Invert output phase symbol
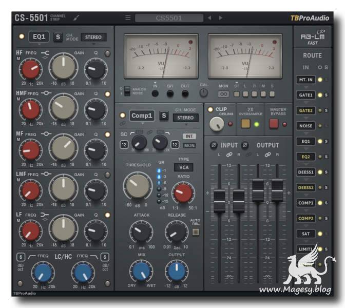 click(245, 145)
